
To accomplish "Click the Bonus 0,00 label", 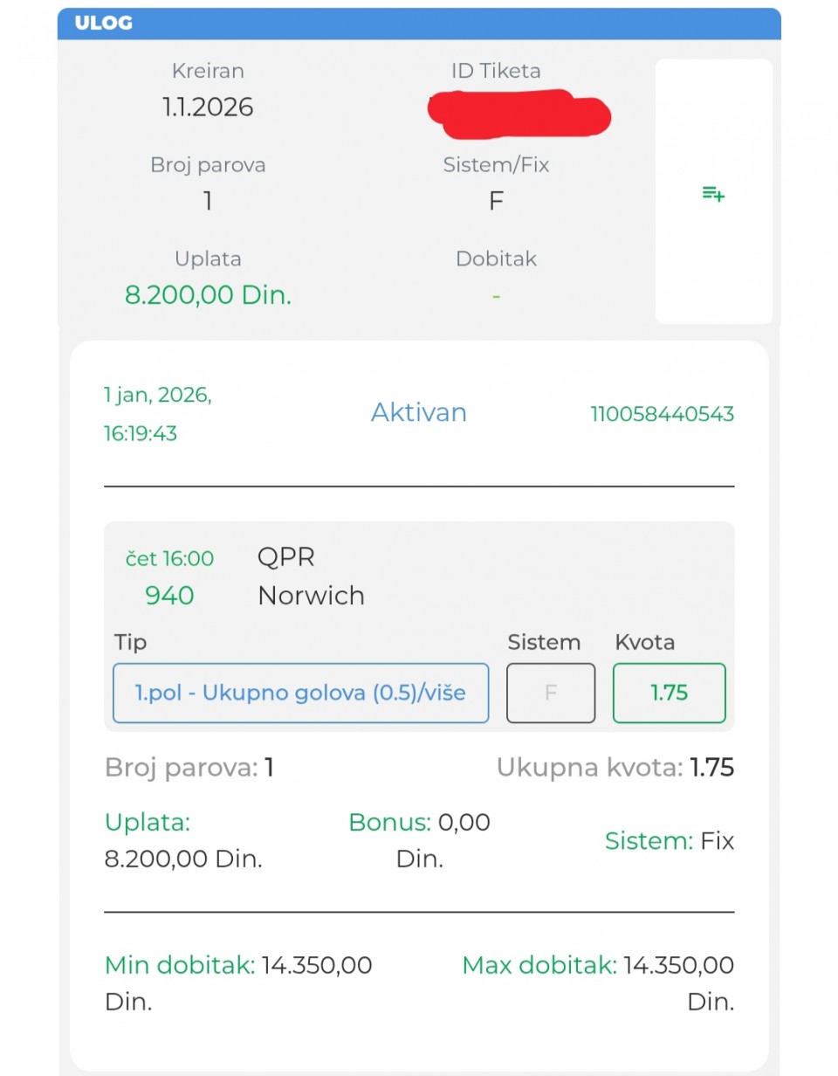I will 419,823.
